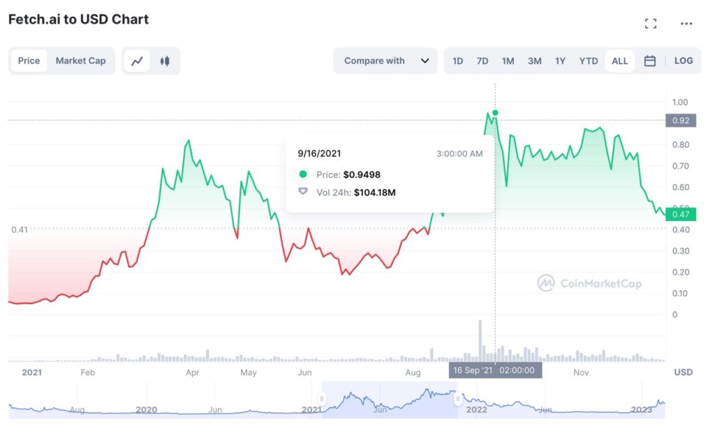Click the CoinMarketCap watermark logo
Viewport: 715px width, 428px height.
coord(590,283)
